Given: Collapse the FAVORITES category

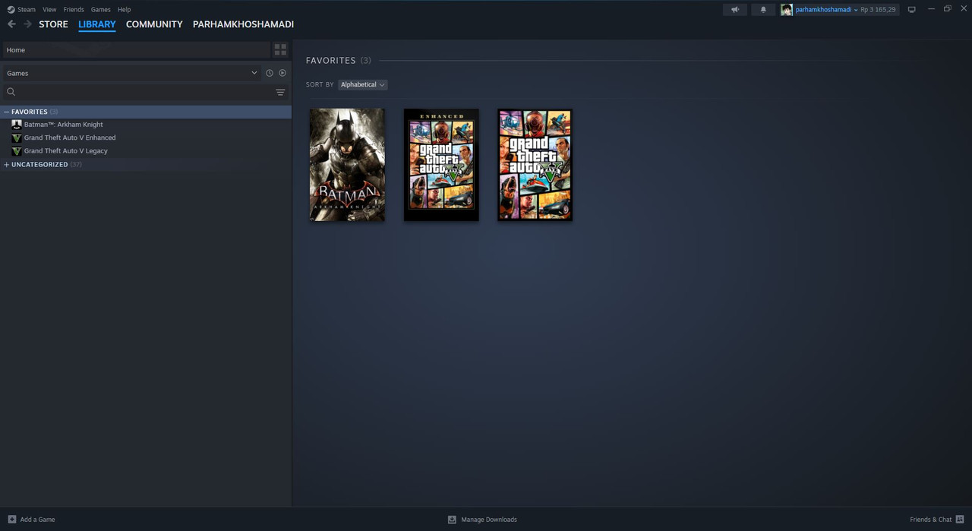Looking at the screenshot, I should coord(6,112).
